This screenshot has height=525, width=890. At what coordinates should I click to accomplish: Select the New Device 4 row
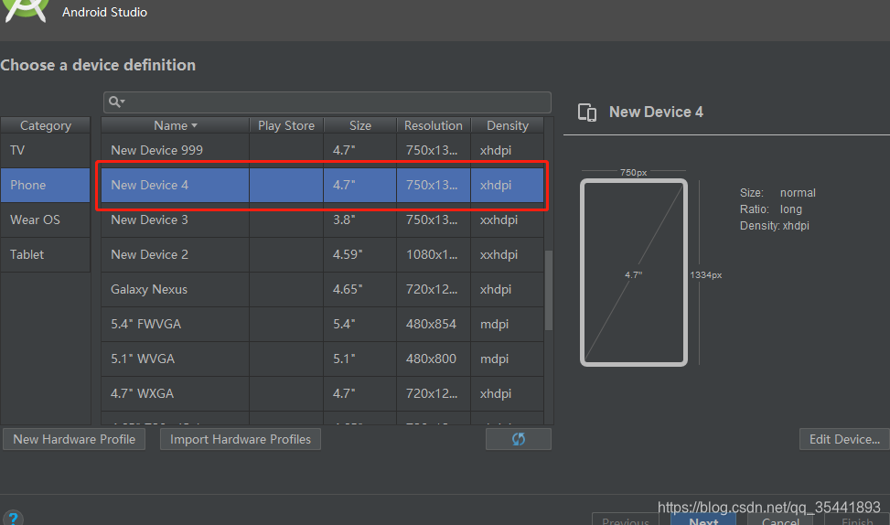tap(322, 185)
